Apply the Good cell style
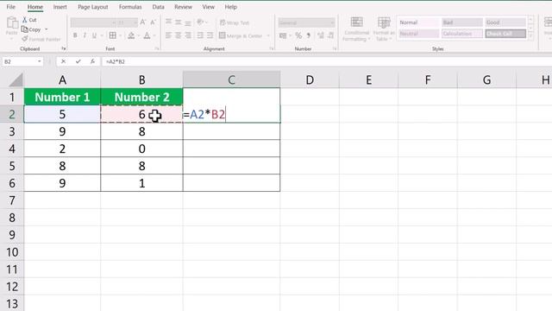 pos(505,22)
